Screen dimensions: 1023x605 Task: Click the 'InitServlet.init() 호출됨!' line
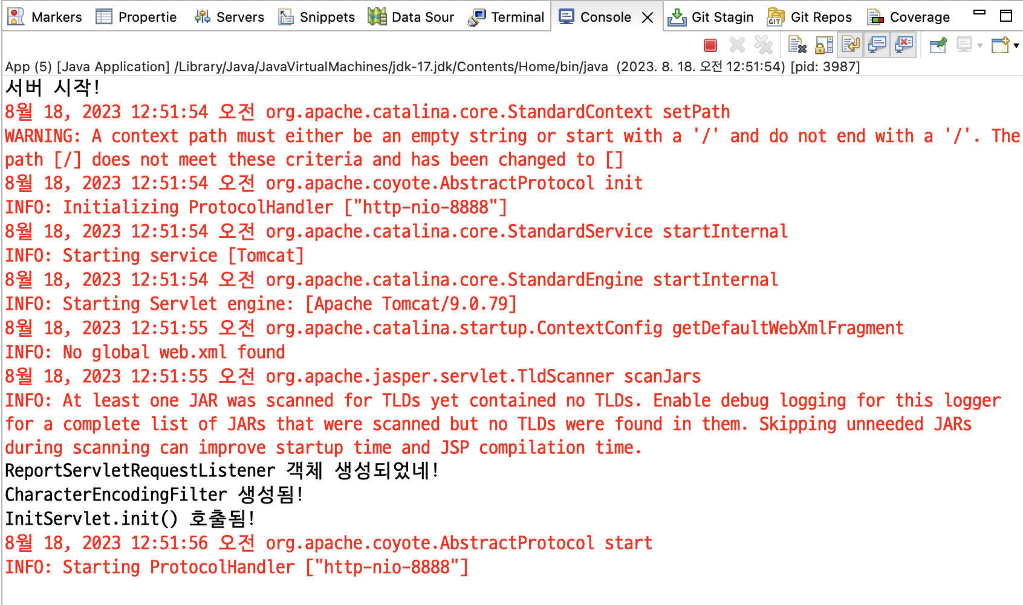click(130, 519)
